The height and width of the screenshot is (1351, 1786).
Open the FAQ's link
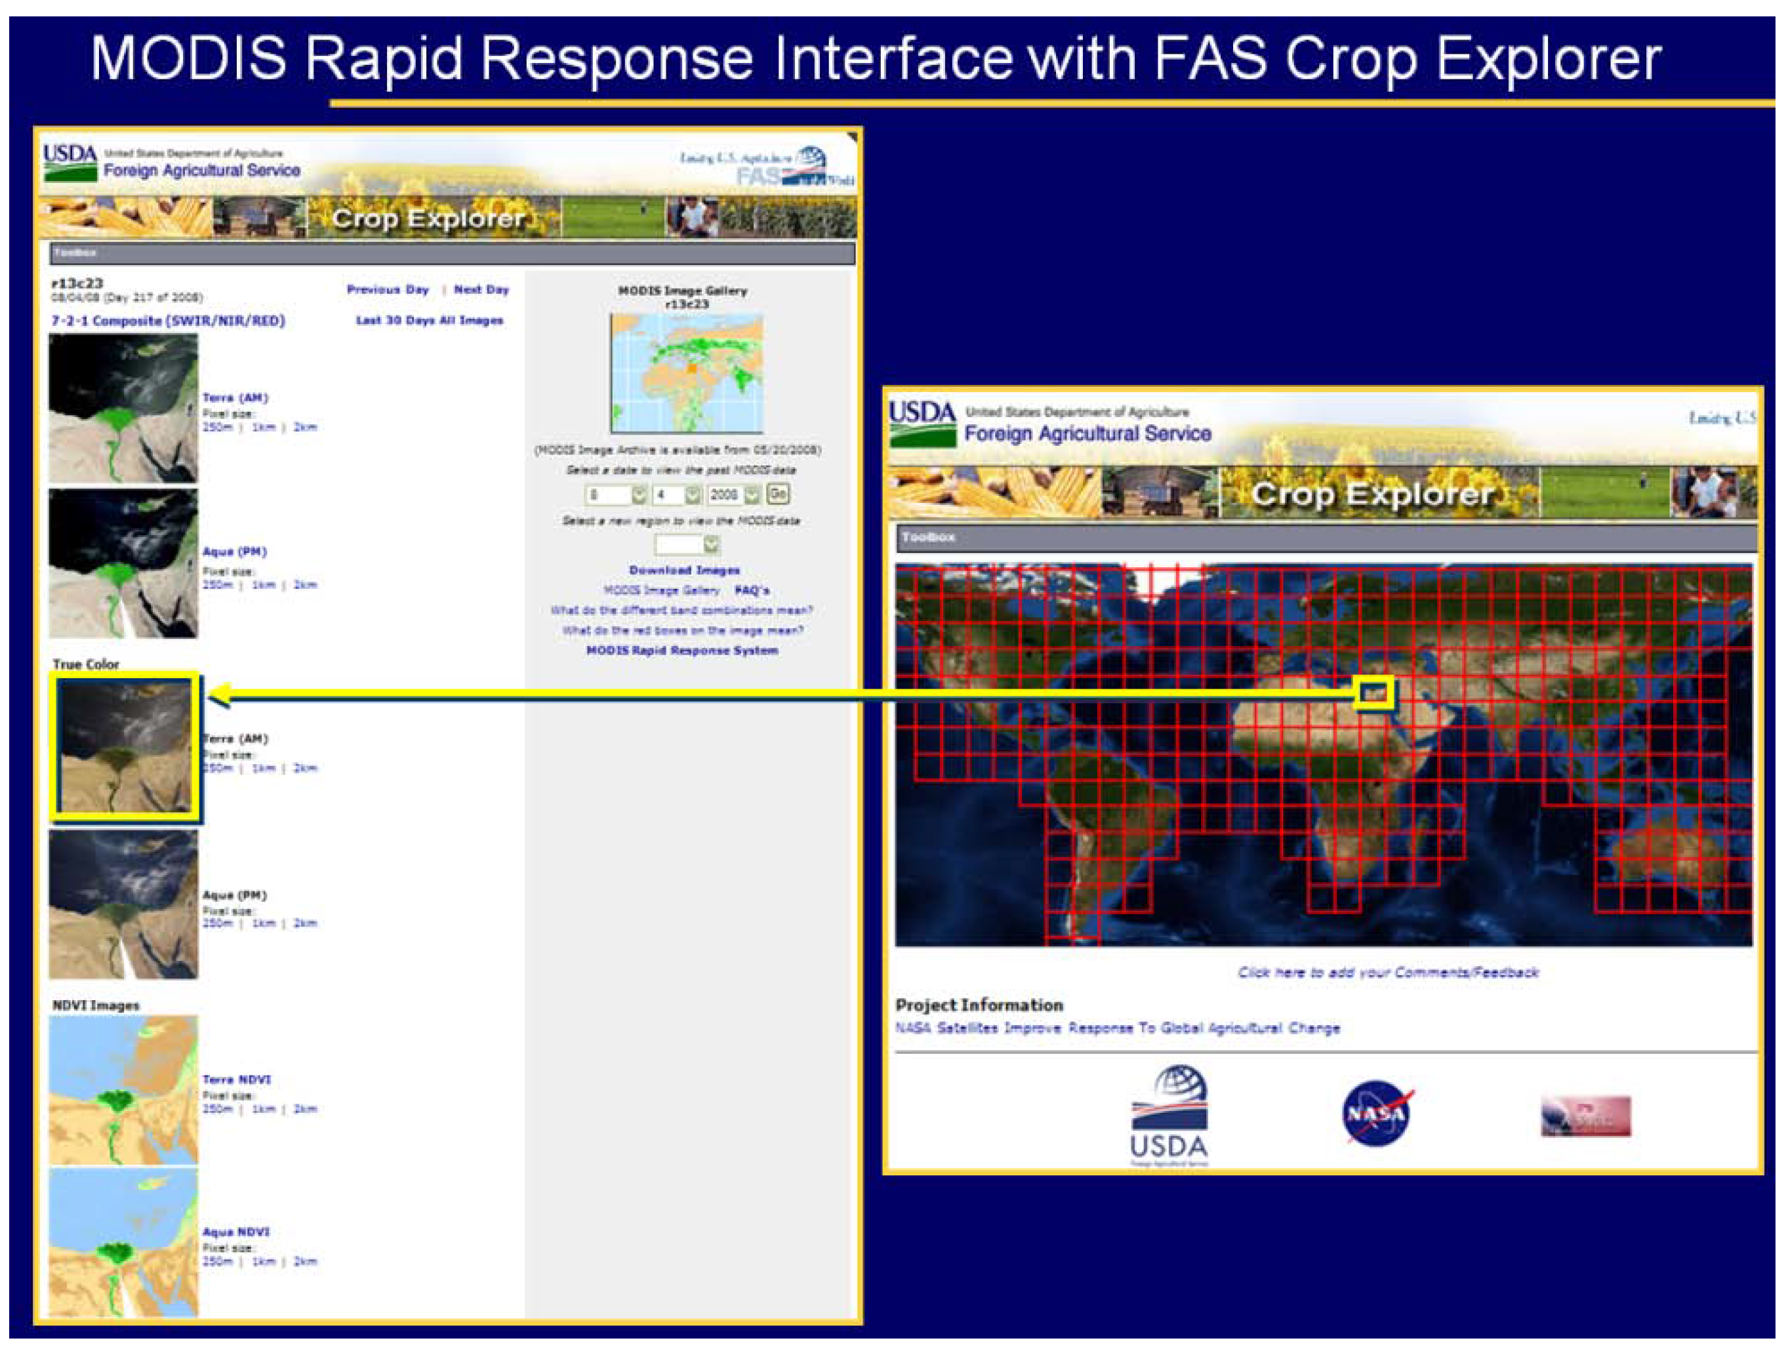pos(752,590)
